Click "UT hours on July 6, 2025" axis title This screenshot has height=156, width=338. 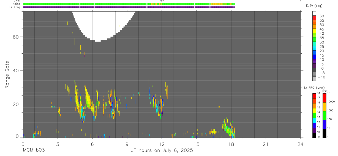[162, 150]
